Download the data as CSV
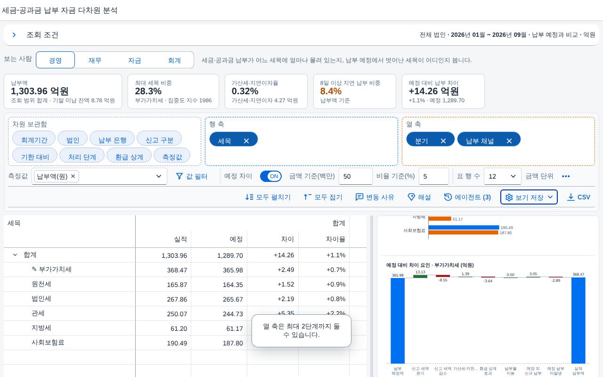The width and height of the screenshot is (603, 377). click(x=579, y=197)
